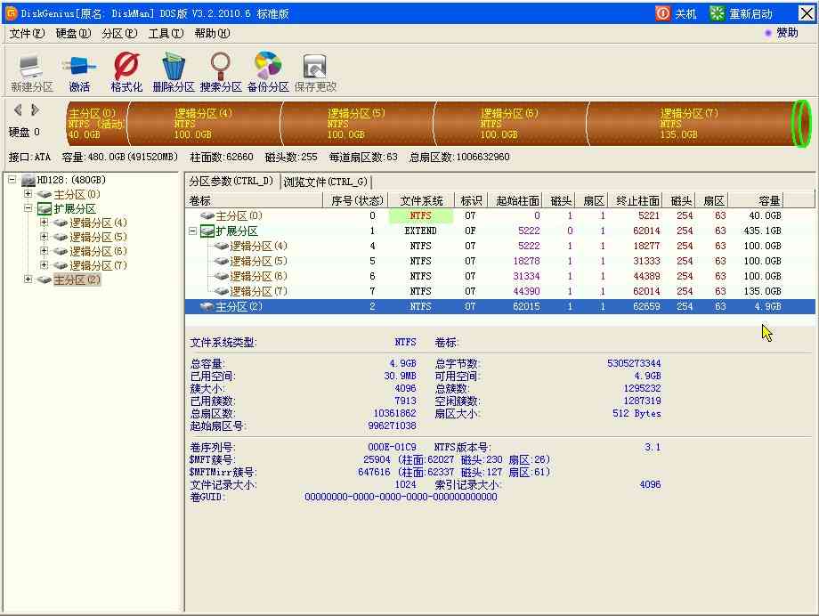This screenshot has width=819, height=616.
Task: Click the Activate (激活) toolbar icon
Action: (79, 67)
